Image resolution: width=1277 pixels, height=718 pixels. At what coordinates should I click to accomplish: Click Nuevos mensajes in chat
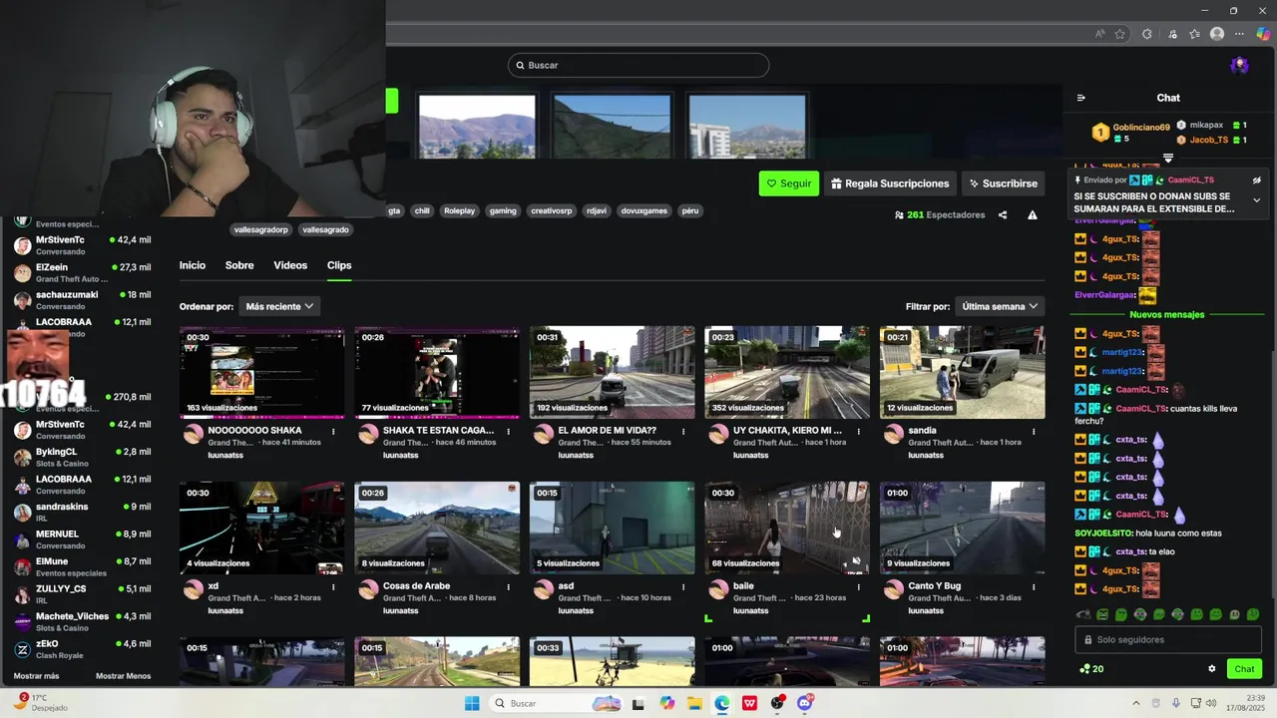coord(1166,314)
